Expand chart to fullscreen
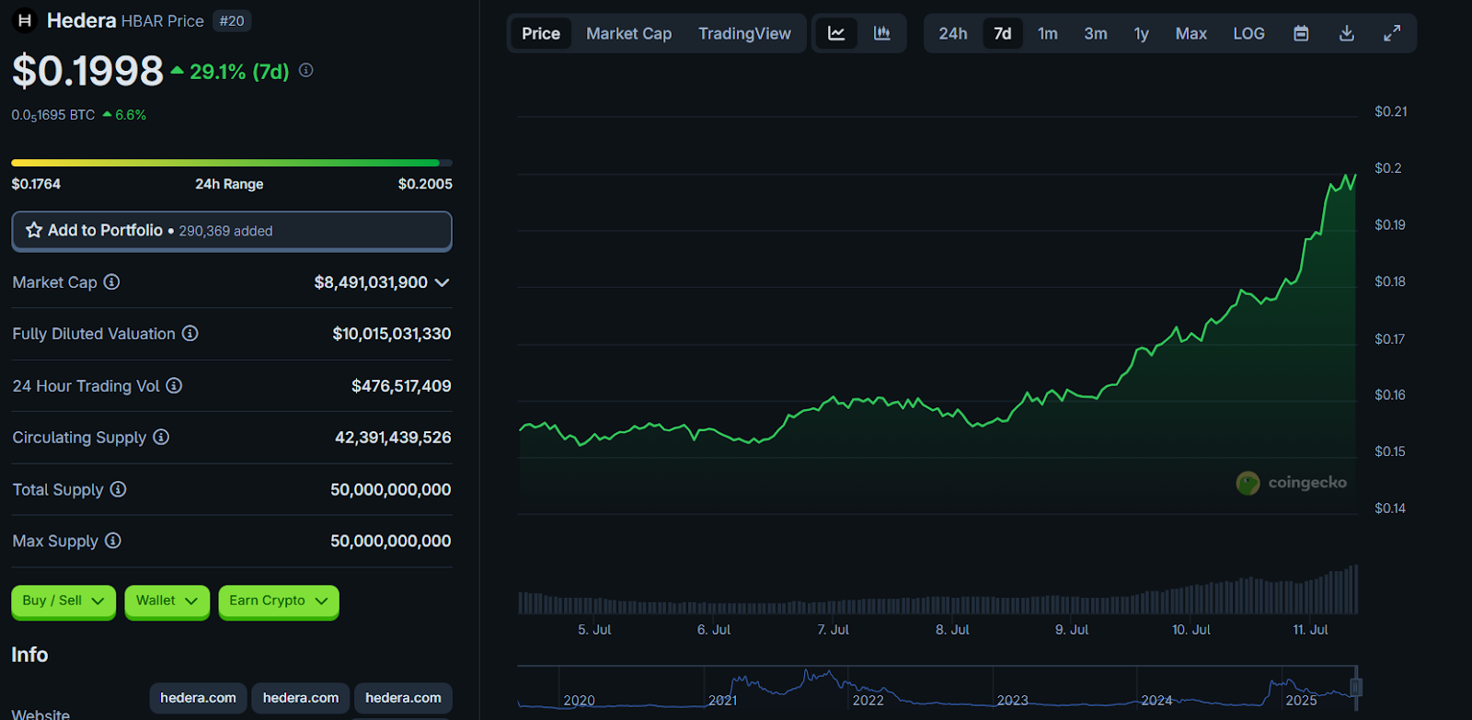Image resolution: width=1472 pixels, height=720 pixels. click(1392, 33)
